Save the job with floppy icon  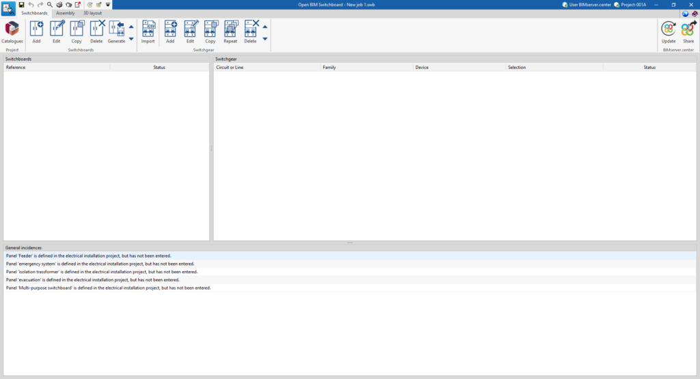pyautogui.click(x=21, y=5)
